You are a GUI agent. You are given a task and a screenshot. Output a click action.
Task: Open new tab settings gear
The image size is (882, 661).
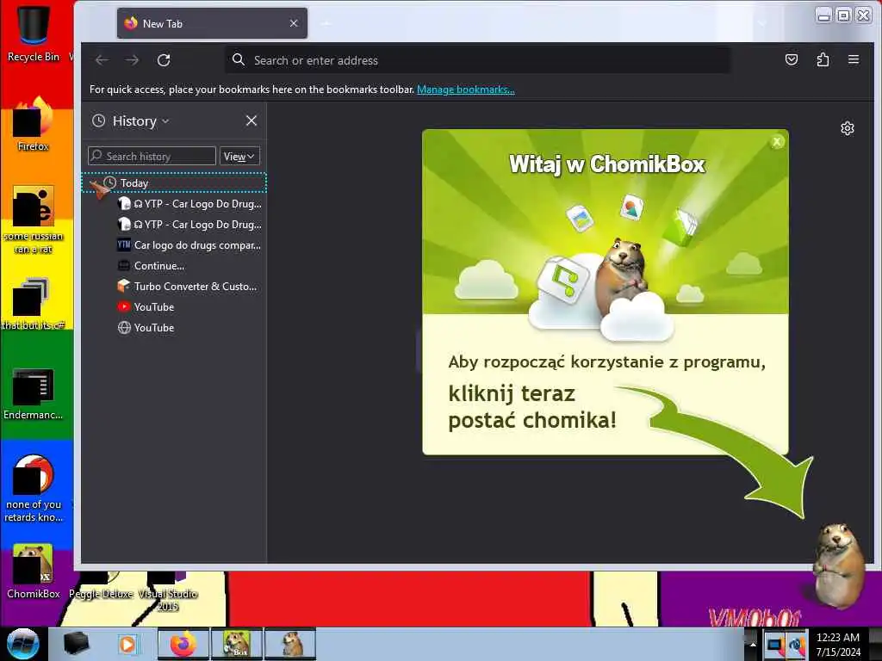click(848, 129)
